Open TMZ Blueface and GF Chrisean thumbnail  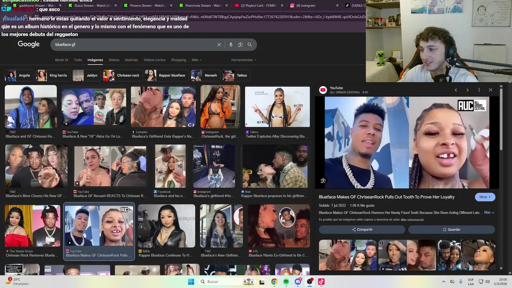pos(31,107)
